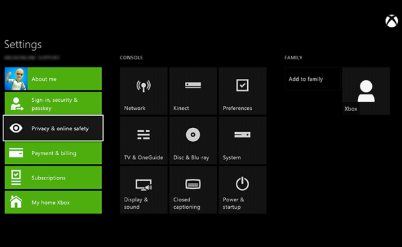Viewport: 402px width, 247px height.
Task: Click the Subscriptions checklist icon
Action: click(x=16, y=177)
